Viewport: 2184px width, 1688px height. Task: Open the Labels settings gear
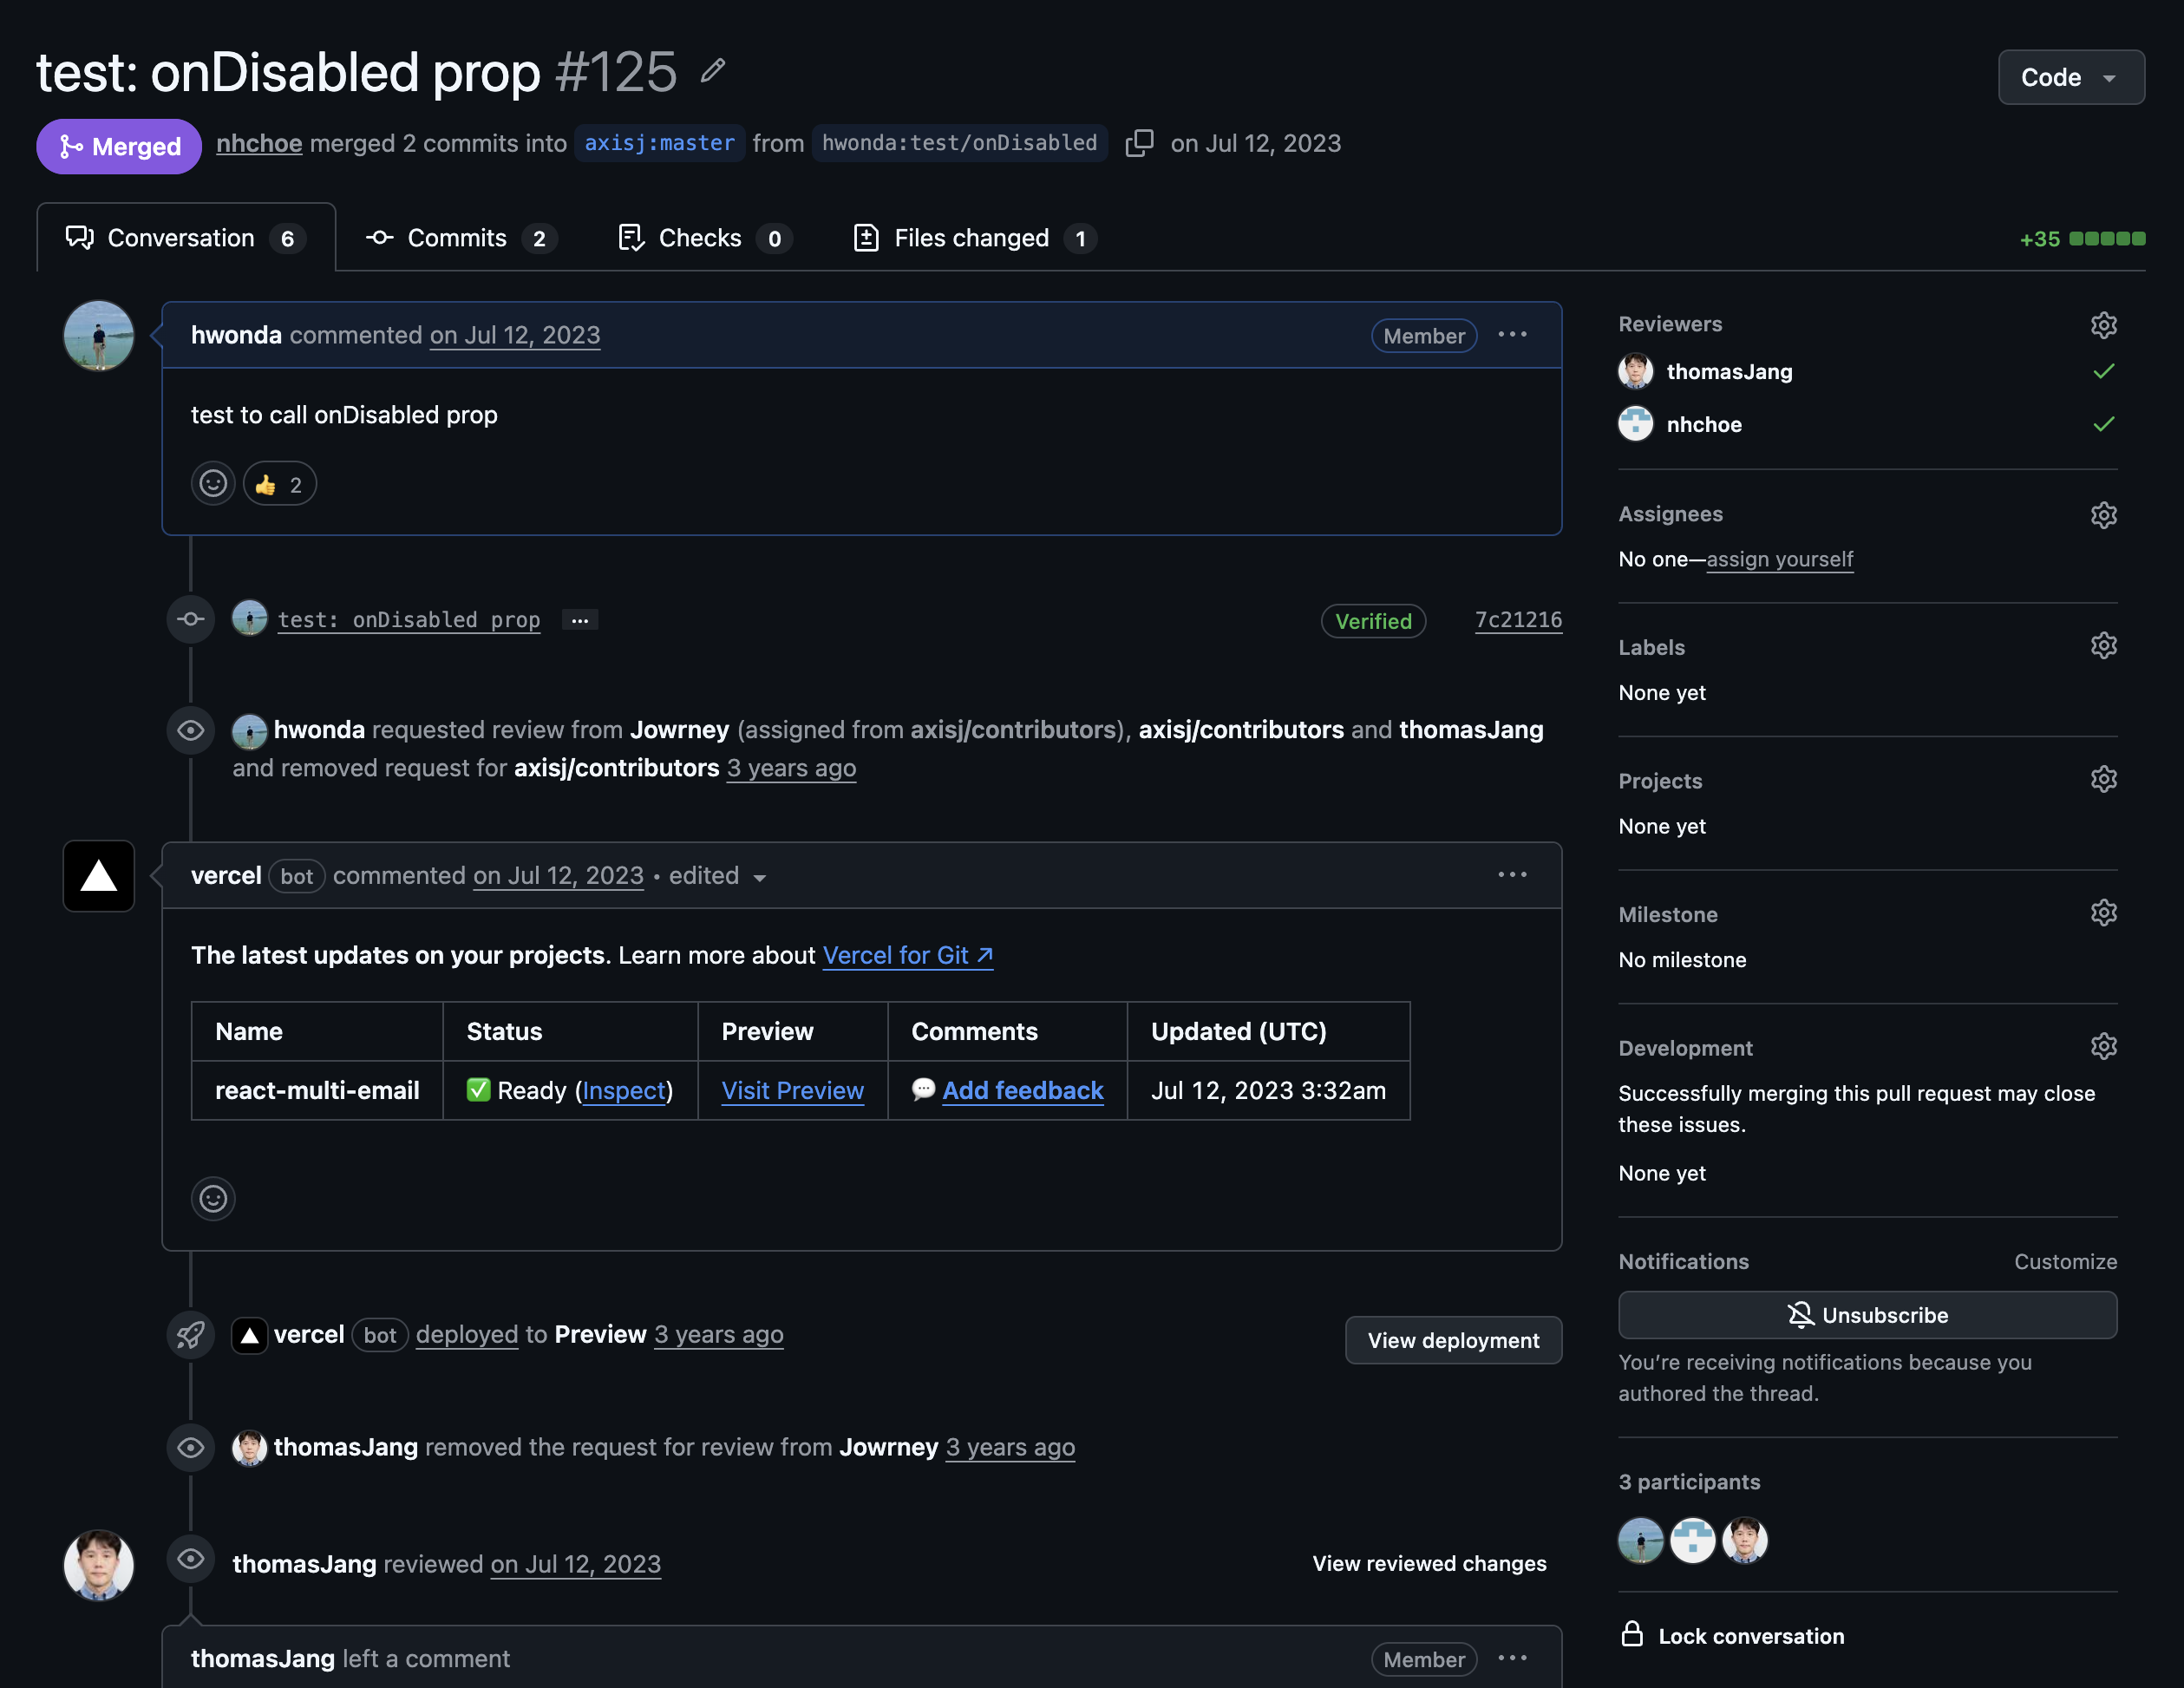click(x=2104, y=645)
